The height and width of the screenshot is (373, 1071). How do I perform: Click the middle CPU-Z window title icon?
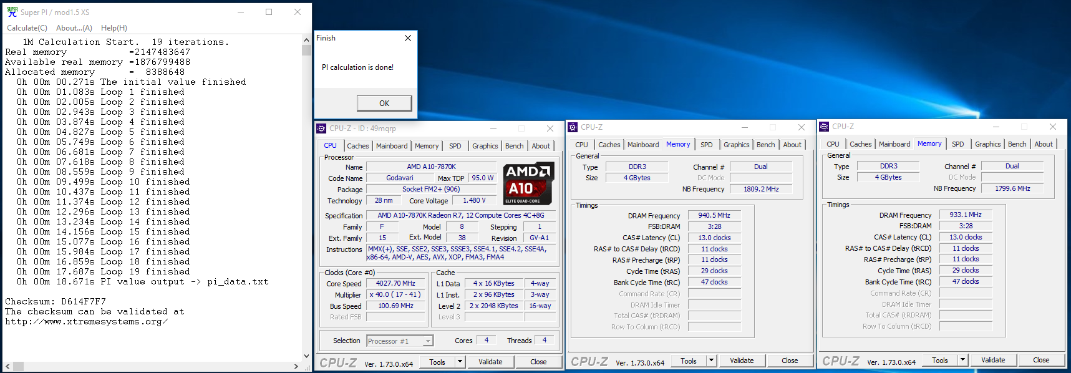pyautogui.click(x=573, y=127)
